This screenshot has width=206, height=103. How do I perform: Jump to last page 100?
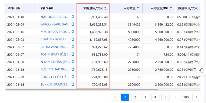click(x=186, y=97)
